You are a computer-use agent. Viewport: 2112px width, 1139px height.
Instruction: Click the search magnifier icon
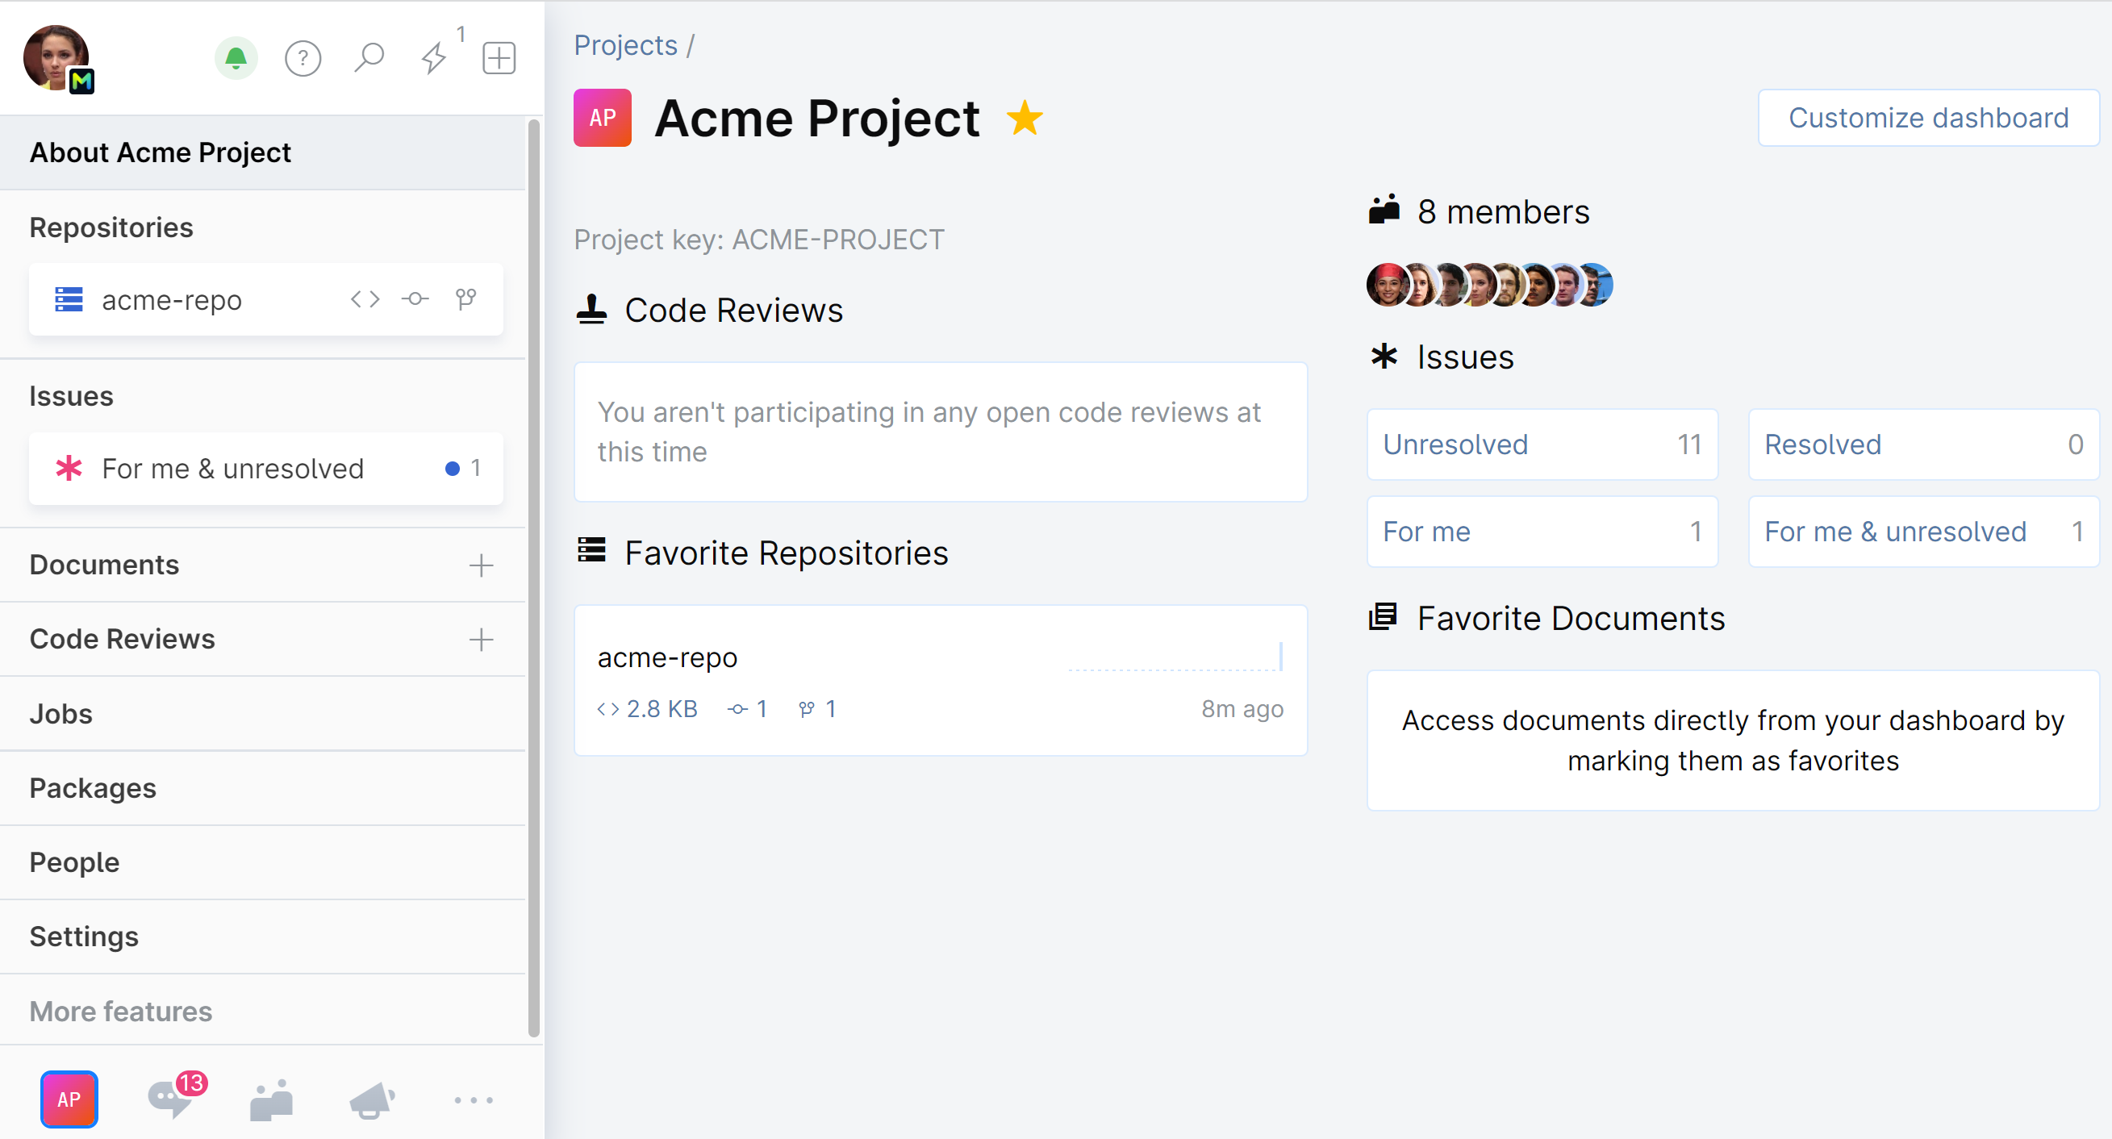(x=369, y=58)
